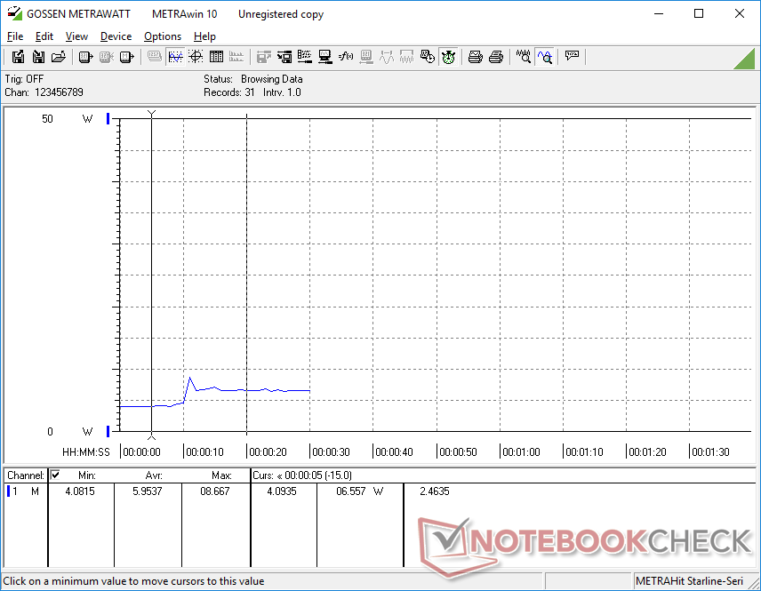Click the top cursor marker at 00:00:05
761x591 pixels.
pyautogui.click(x=151, y=114)
